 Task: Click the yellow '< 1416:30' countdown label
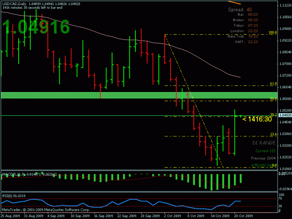tap(257, 119)
